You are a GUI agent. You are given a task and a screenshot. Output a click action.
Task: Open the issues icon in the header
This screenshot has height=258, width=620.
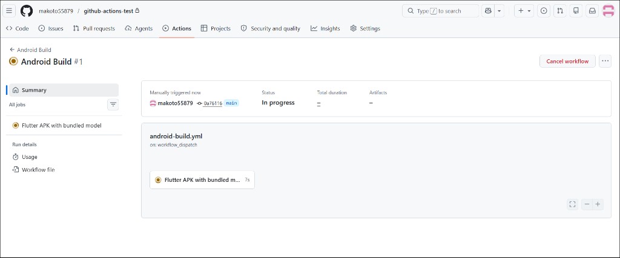[x=544, y=11]
